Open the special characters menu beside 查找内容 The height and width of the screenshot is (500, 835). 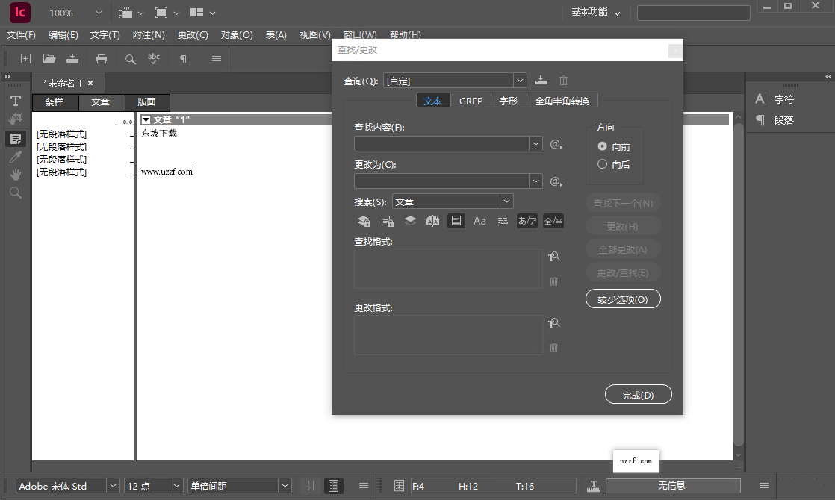[554, 143]
